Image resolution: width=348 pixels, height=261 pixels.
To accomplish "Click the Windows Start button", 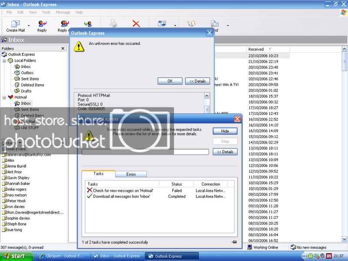I will (16, 256).
